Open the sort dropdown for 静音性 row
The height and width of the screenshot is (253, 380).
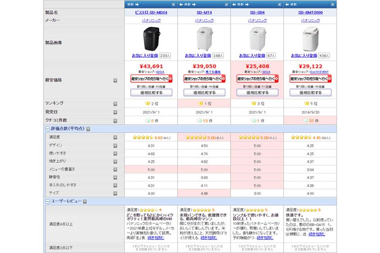tap(115, 177)
